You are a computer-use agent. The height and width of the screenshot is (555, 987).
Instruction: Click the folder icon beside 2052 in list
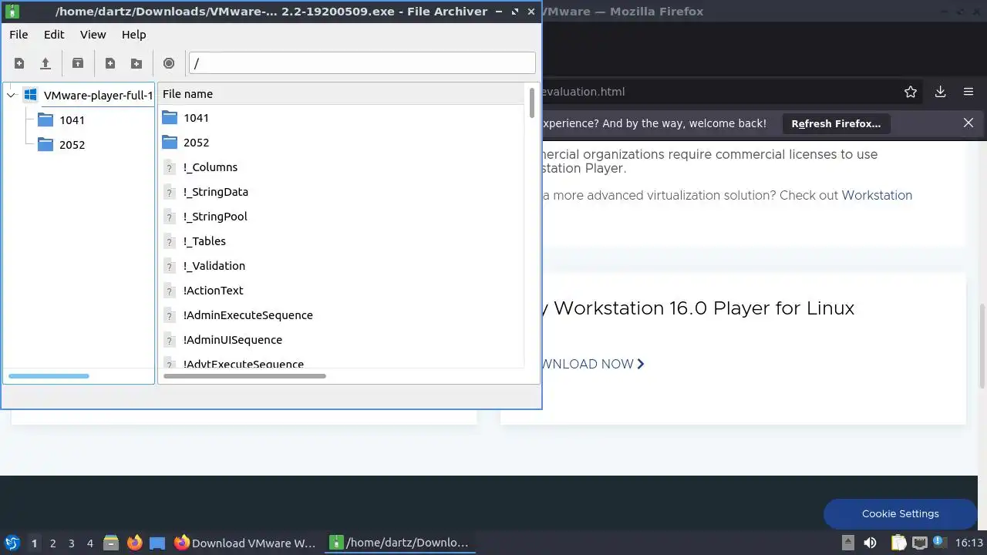pos(170,143)
